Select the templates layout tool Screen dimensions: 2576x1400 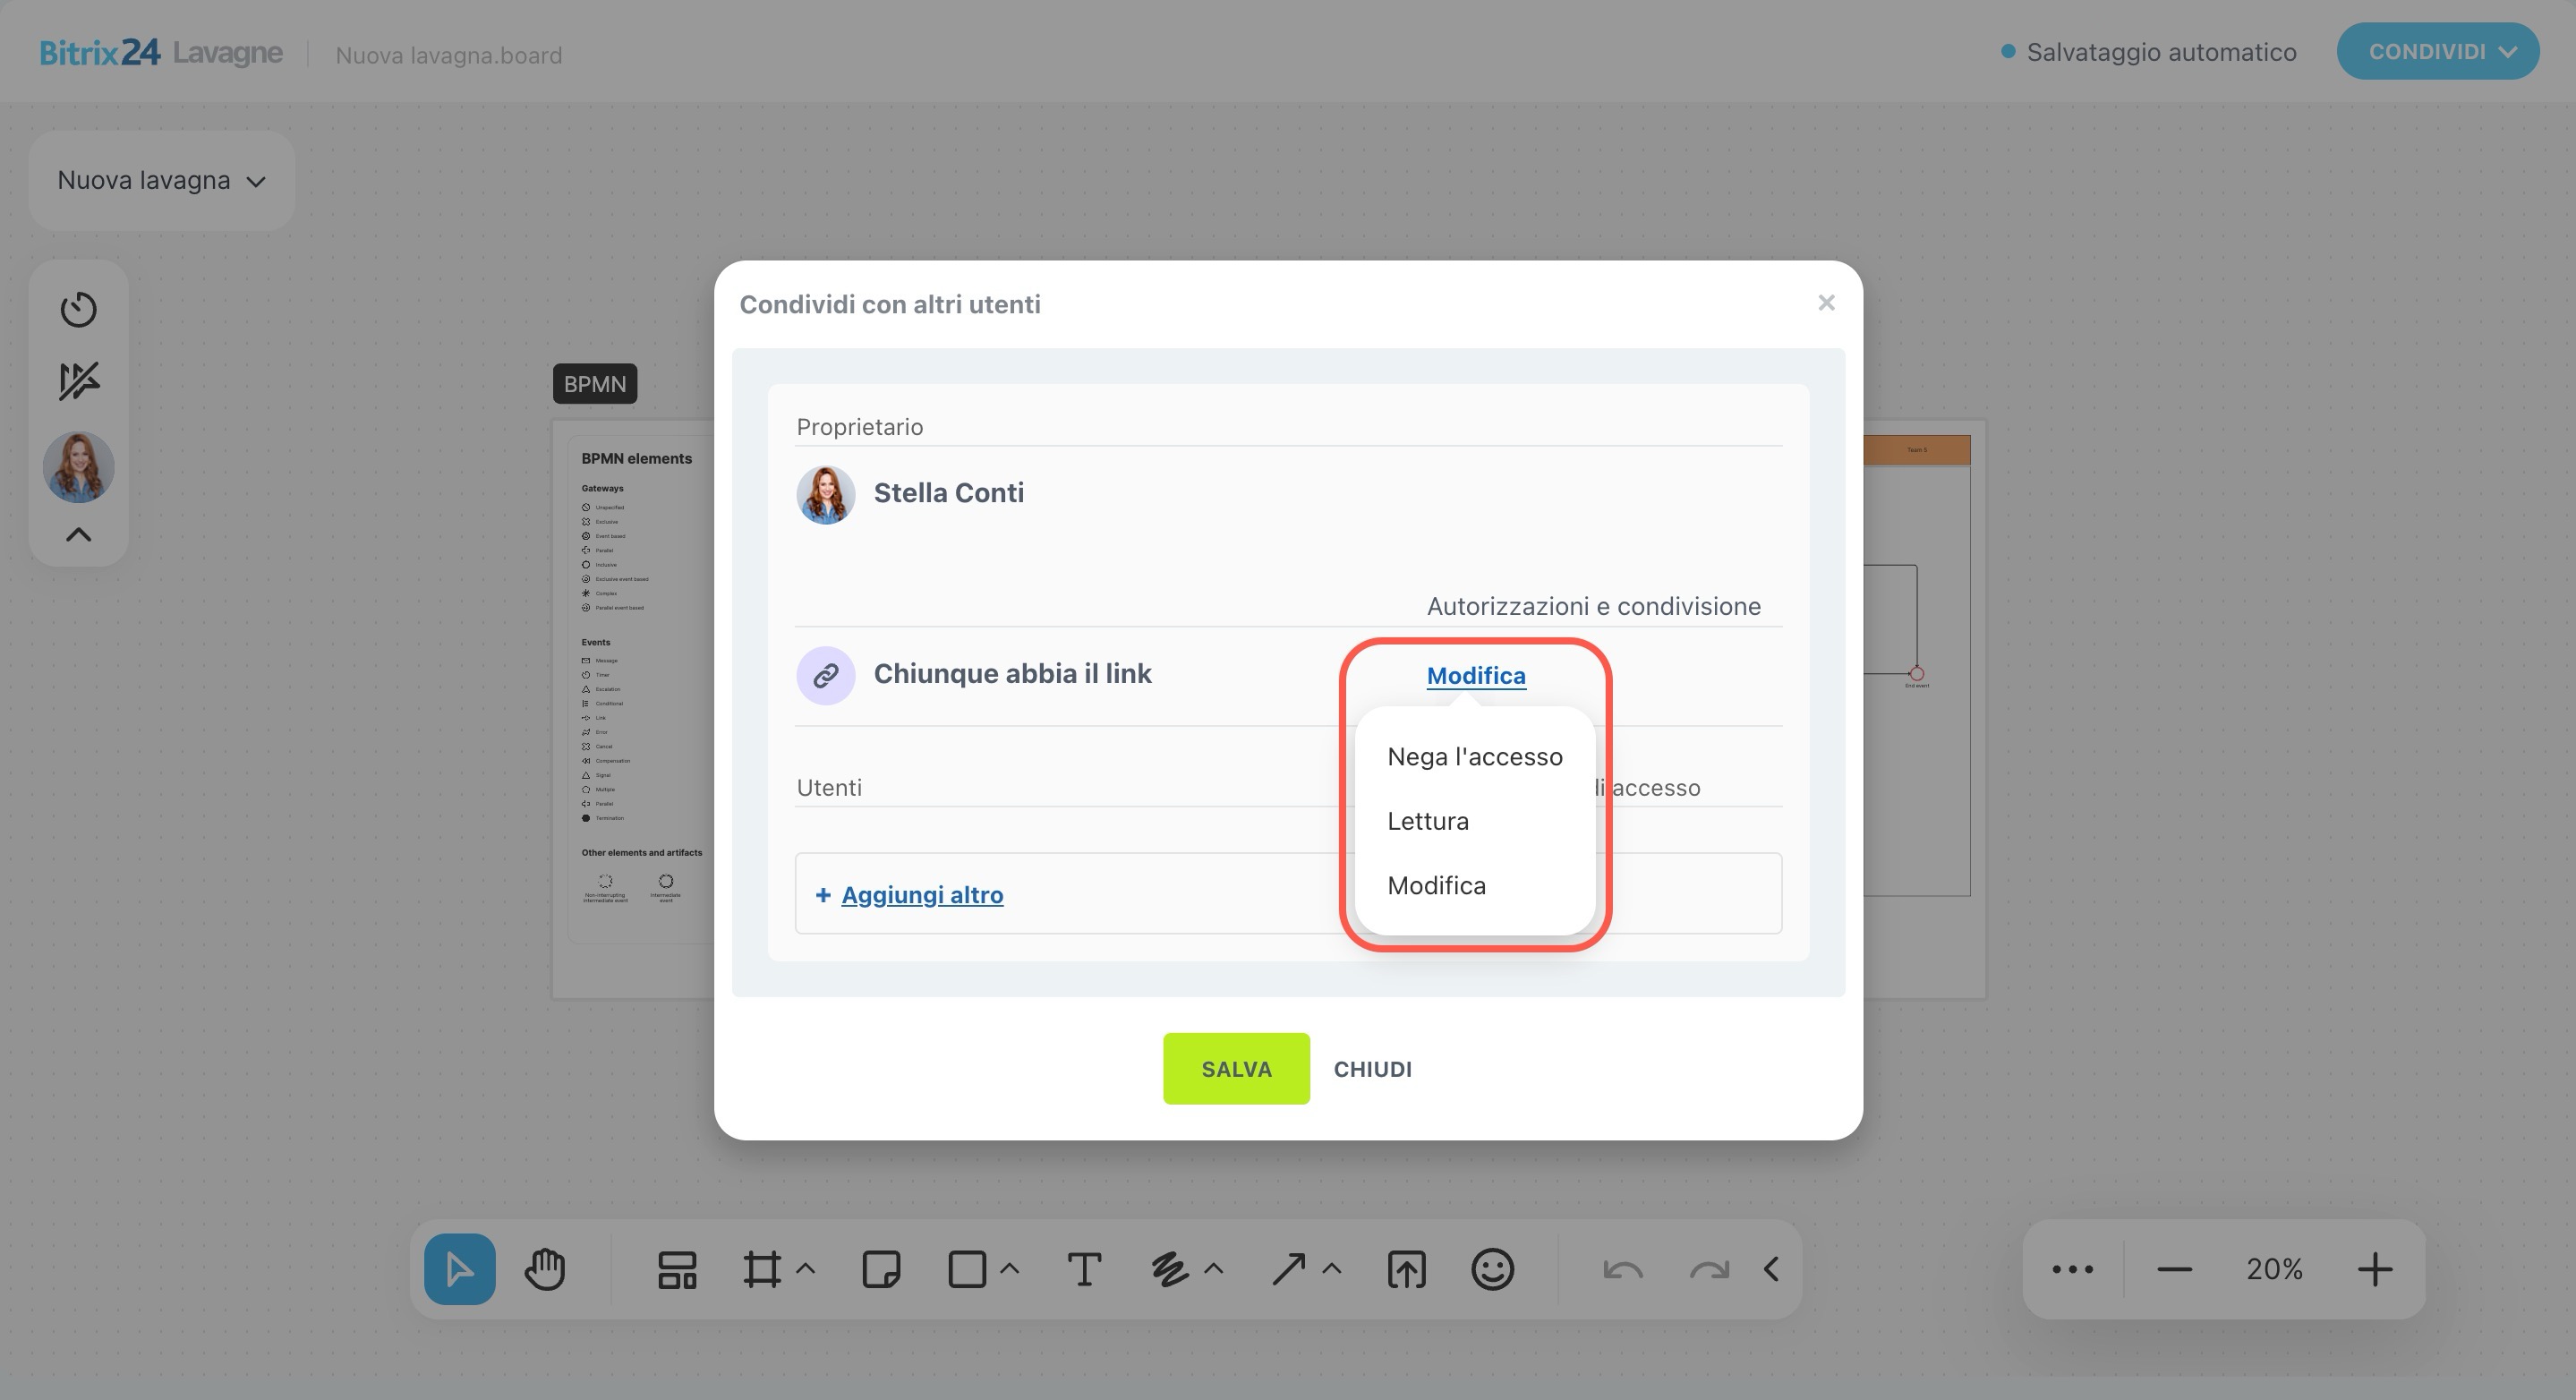677,1269
